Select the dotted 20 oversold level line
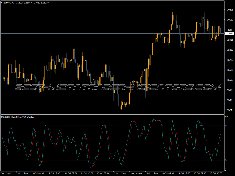The width and height of the screenshot is (235, 176). tap(112, 160)
